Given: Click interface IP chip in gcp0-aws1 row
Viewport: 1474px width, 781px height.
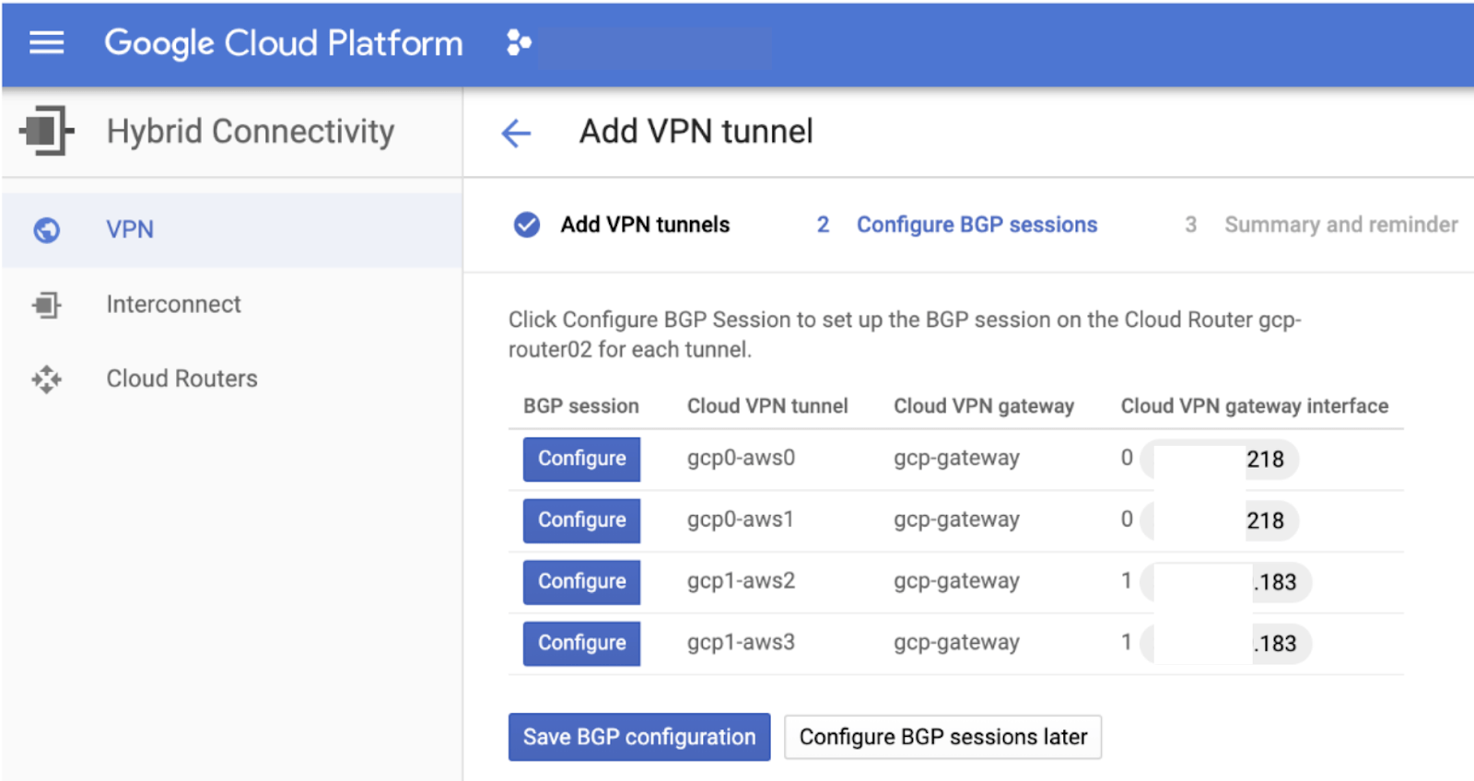Looking at the screenshot, I should pyautogui.click(x=1220, y=521).
